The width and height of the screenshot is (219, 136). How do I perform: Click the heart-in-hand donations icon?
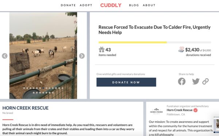[x=181, y=49]
